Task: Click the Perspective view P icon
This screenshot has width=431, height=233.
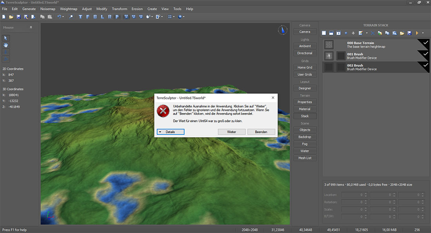Action: click(117, 17)
